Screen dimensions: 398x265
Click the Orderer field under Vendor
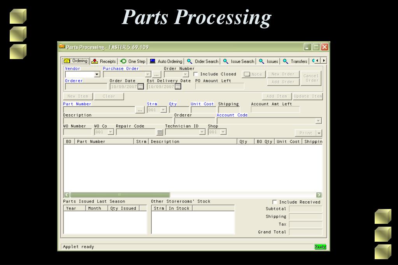pos(86,87)
